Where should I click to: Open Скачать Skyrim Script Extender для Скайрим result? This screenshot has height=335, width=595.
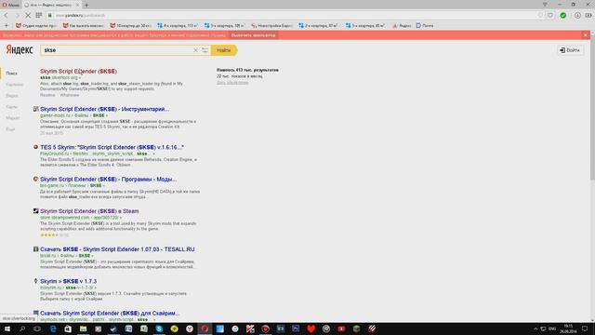pos(110,313)
